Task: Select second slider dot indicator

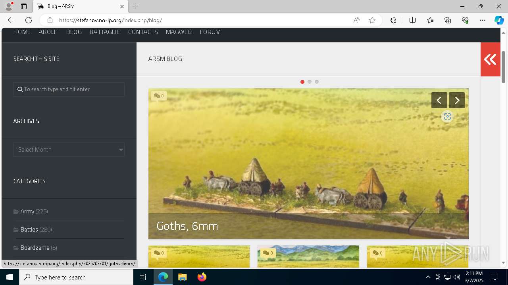Action: pyautogui.click(x=310, y=82)
